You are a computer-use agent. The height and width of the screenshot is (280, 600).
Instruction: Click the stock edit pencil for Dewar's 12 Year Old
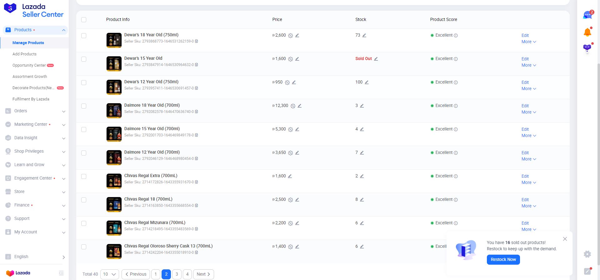(x=367, y=82)
